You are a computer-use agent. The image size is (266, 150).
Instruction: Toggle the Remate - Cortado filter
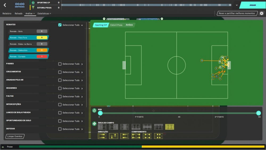[x=28, y=56]
